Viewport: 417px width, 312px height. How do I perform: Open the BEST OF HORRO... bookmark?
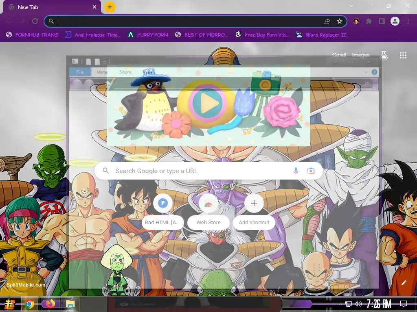click(202, 35)
